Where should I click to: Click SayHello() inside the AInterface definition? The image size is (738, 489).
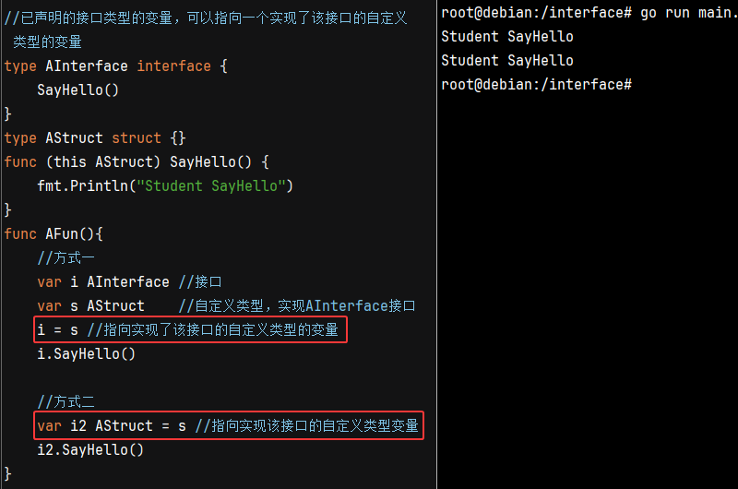(78, 90)
